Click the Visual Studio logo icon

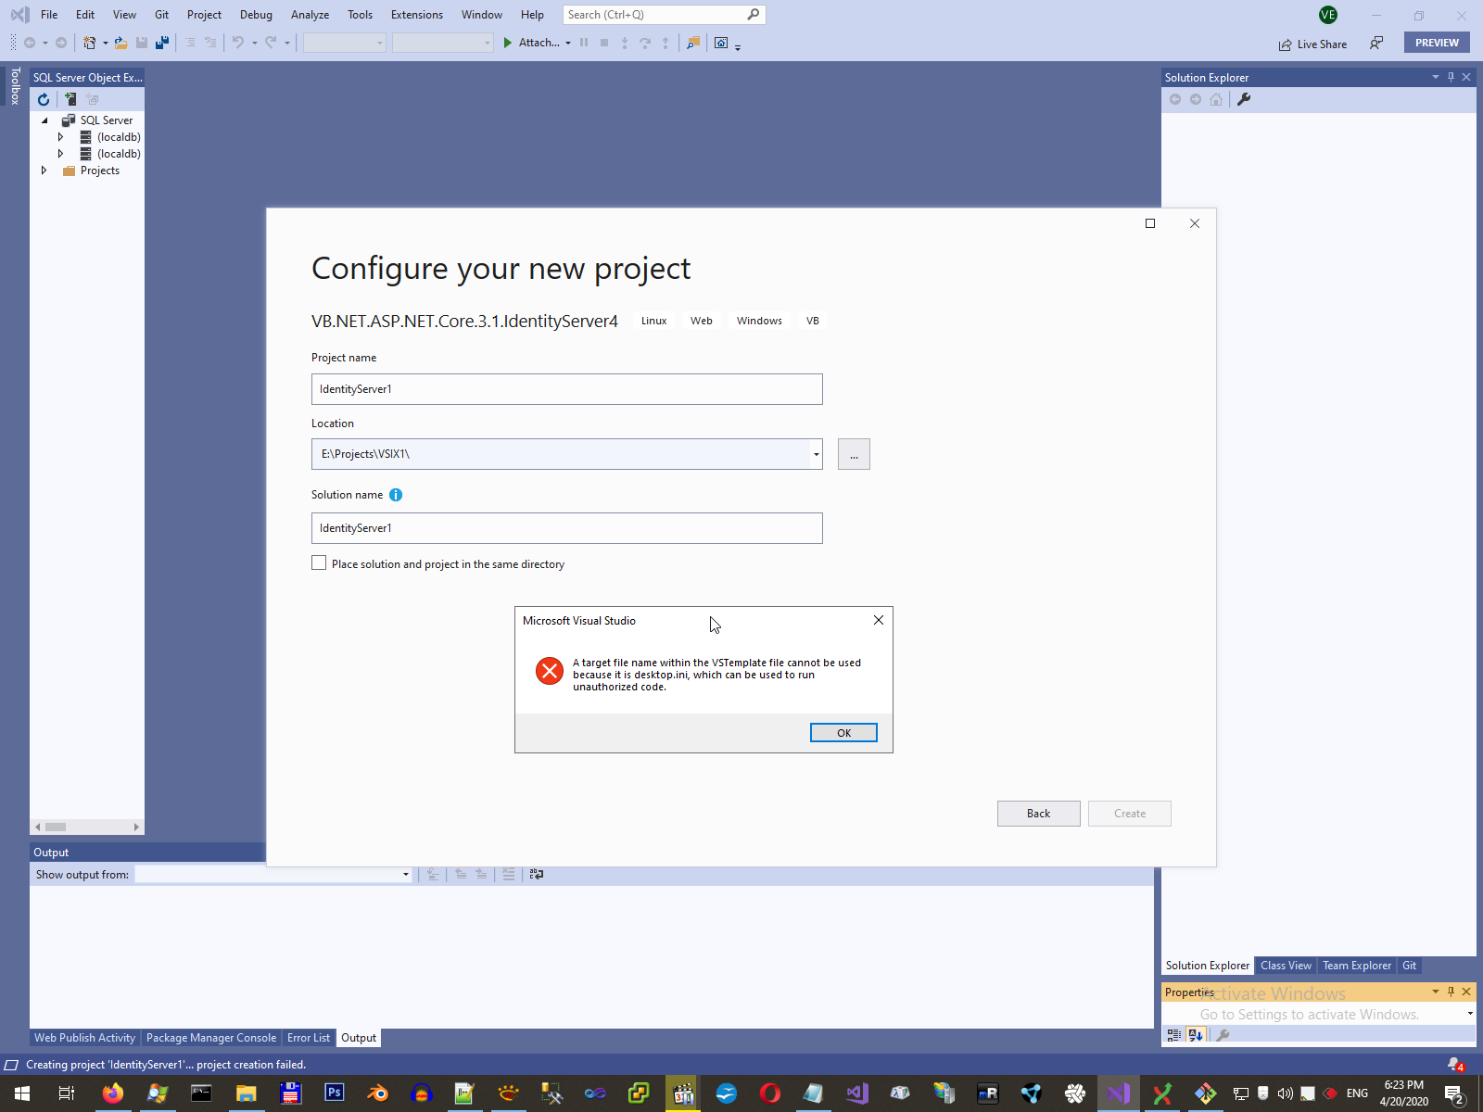click(x=19, y=15)
